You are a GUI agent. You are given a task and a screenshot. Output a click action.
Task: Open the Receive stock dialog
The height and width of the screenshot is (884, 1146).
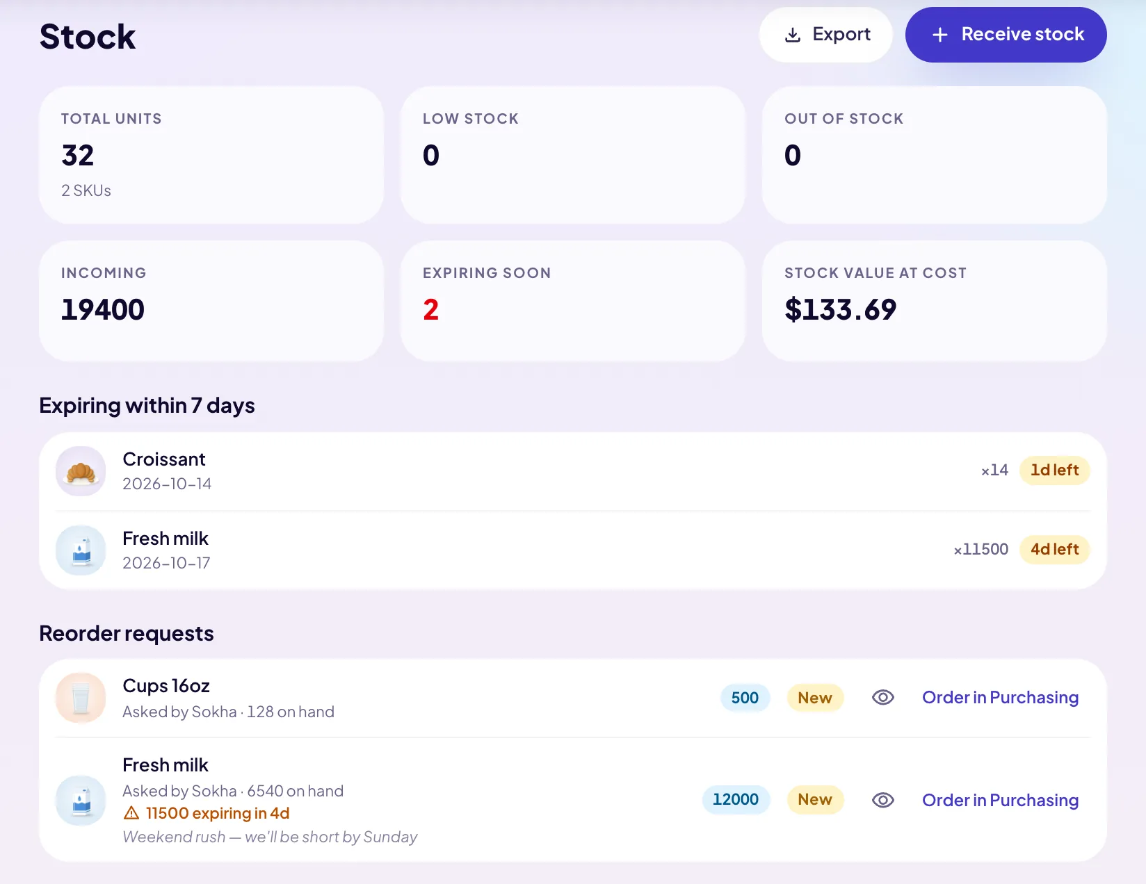(1006, 35)
